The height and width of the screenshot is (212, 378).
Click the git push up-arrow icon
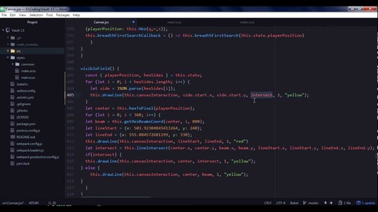[x=331, y=203]
